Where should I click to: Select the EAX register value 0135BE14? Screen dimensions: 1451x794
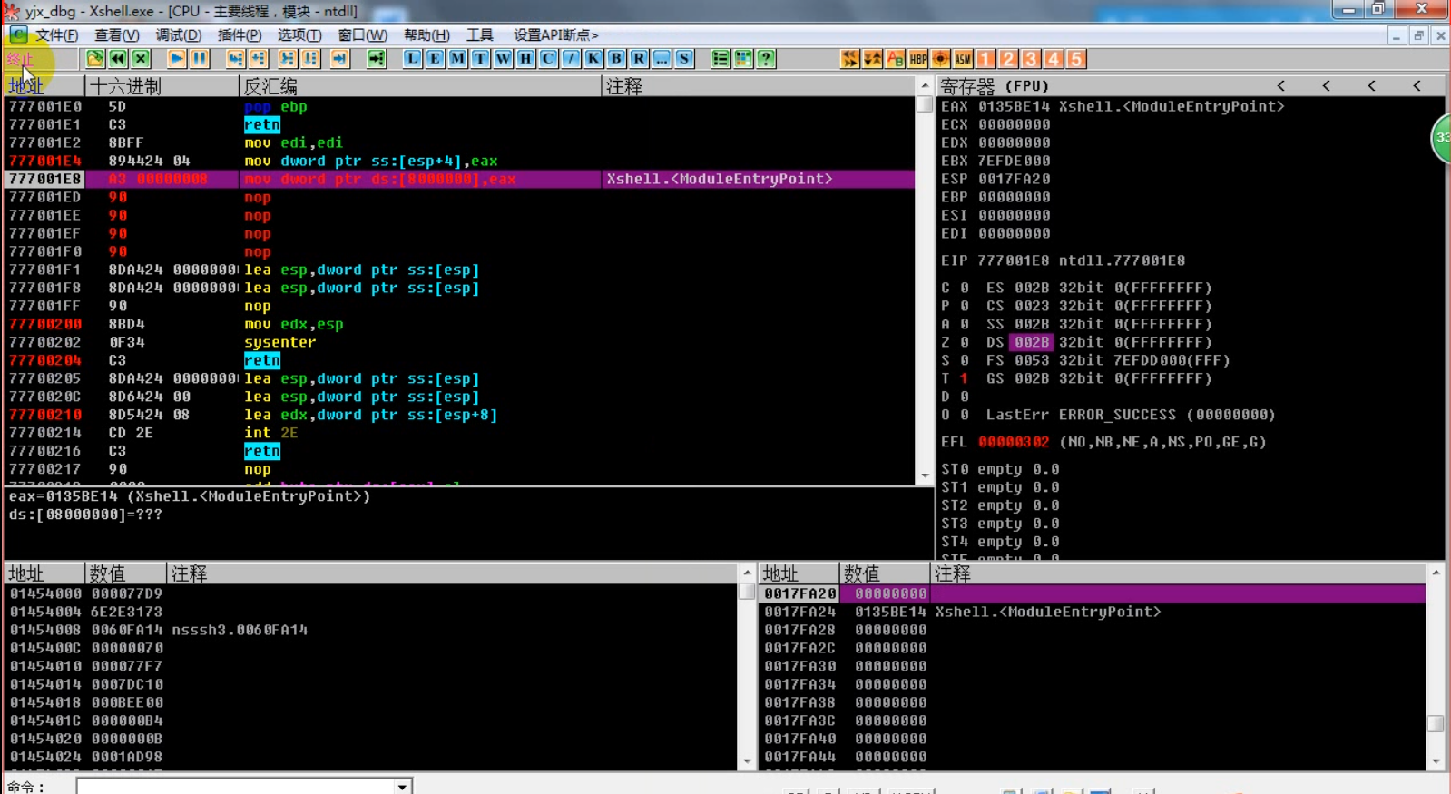click(1014, 106)
